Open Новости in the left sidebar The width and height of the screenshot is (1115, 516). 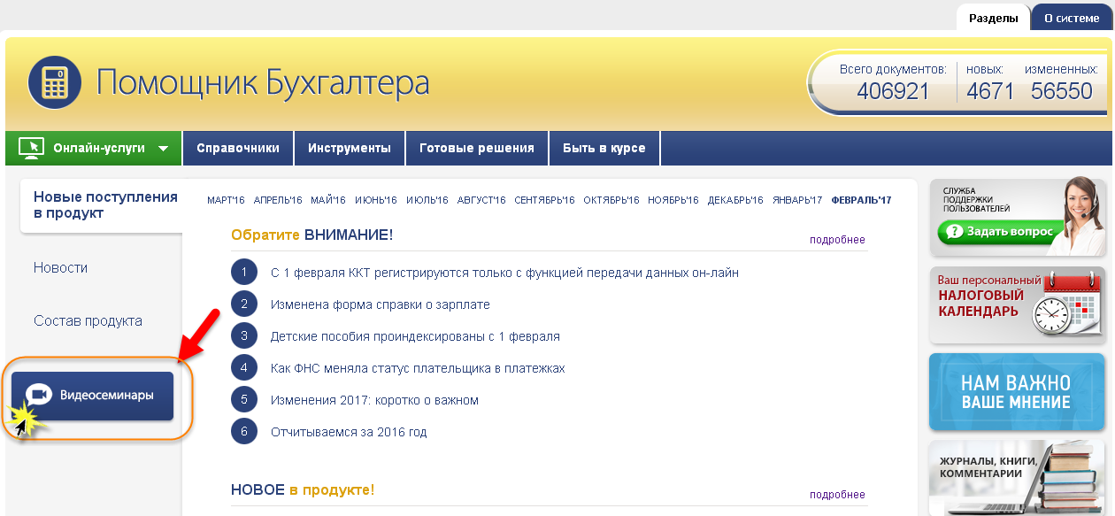click(x=60, y=267)
